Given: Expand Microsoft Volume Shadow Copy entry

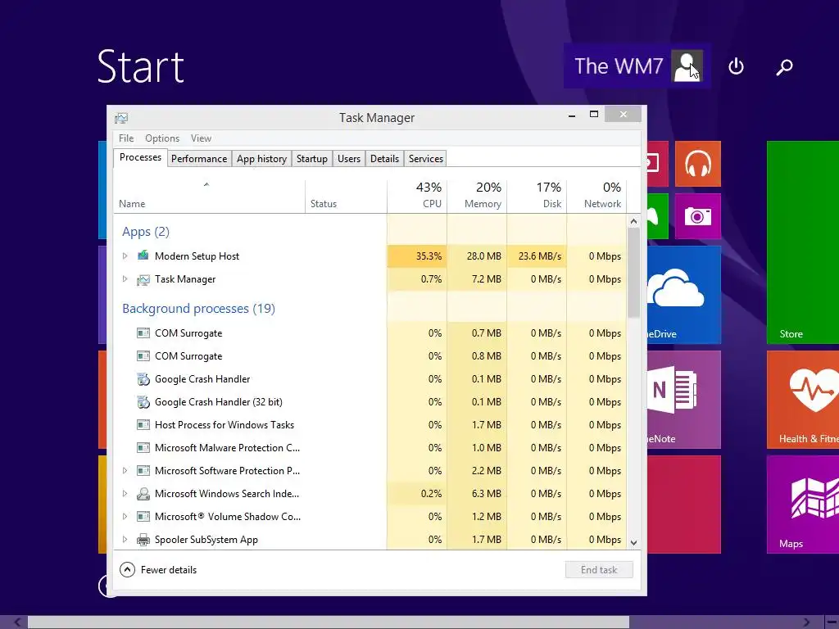Looking at the screenshot, I should coord(125,516).
